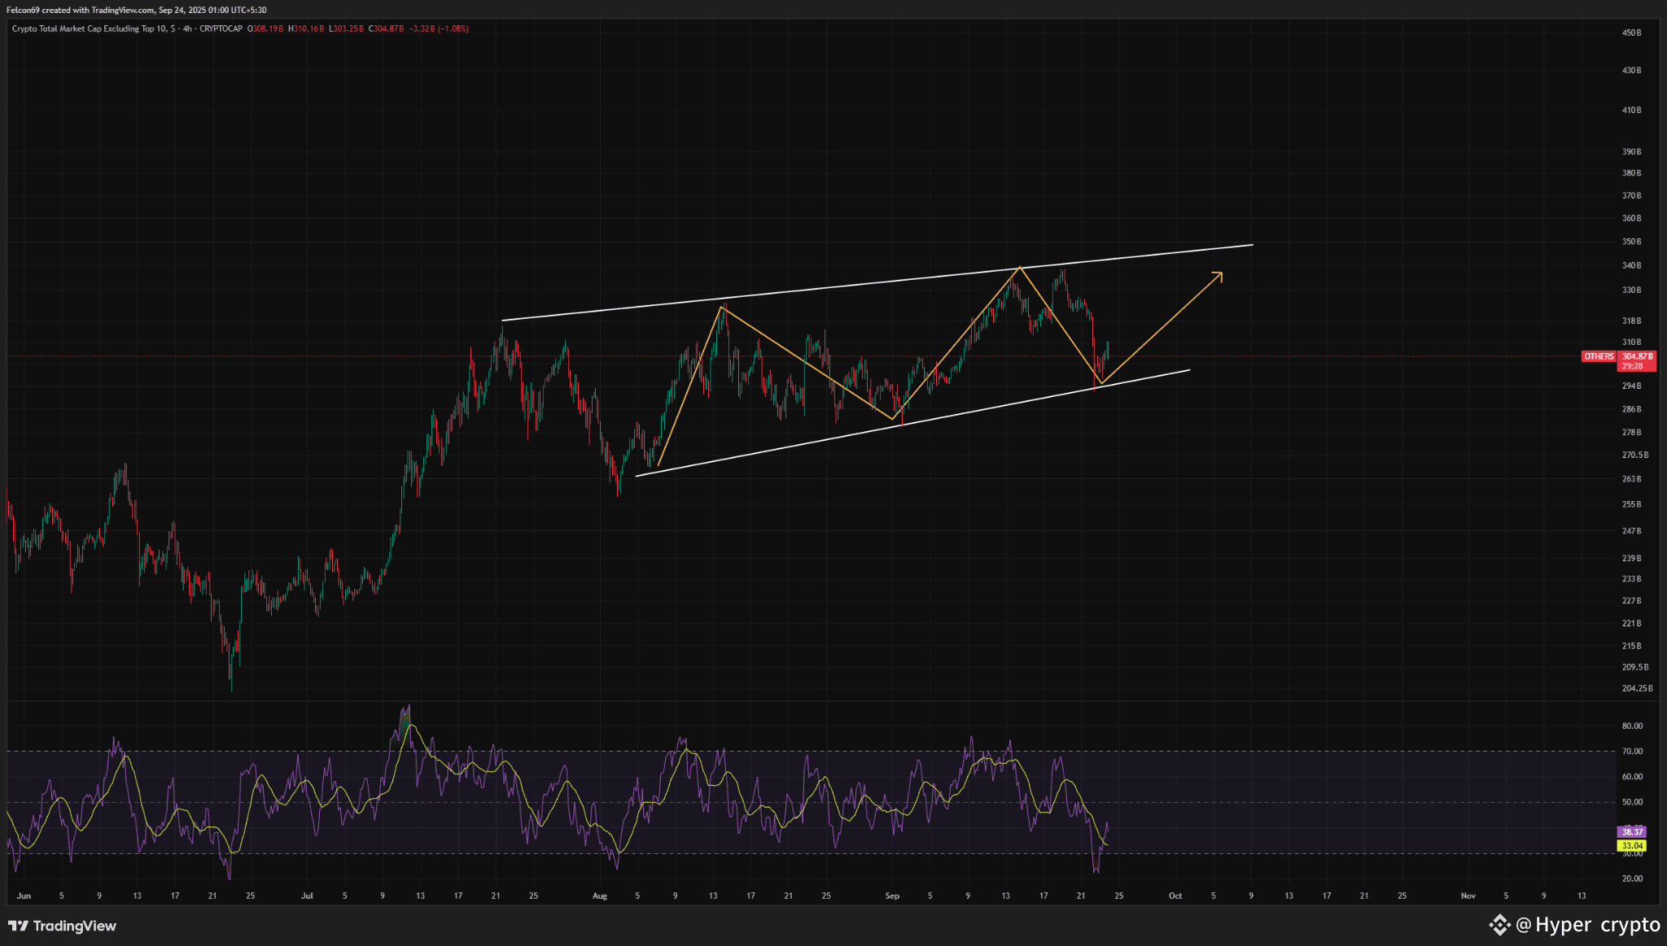Click the upper white channel trendline endpoint
The width and height of the screenshot is (1667, 946).
pos(1253,244)
